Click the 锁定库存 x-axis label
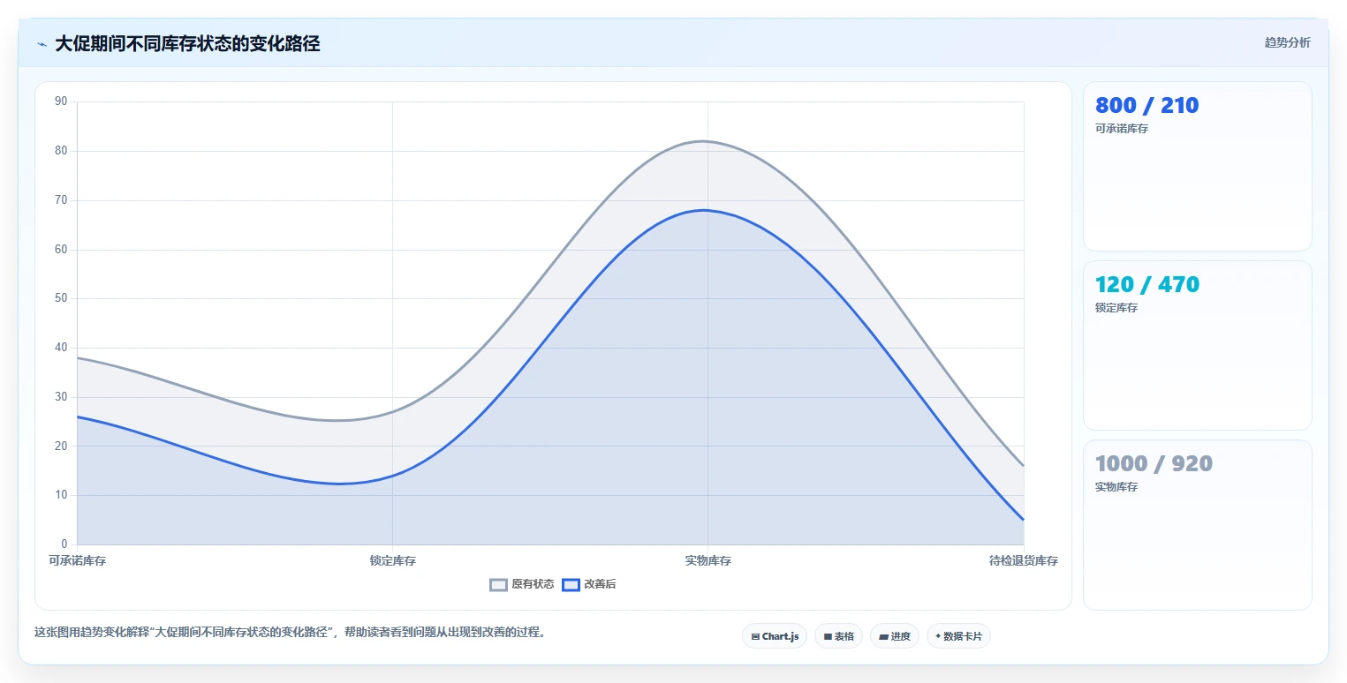The width and height of the screenshot is (1347, 683). point(392,560)
